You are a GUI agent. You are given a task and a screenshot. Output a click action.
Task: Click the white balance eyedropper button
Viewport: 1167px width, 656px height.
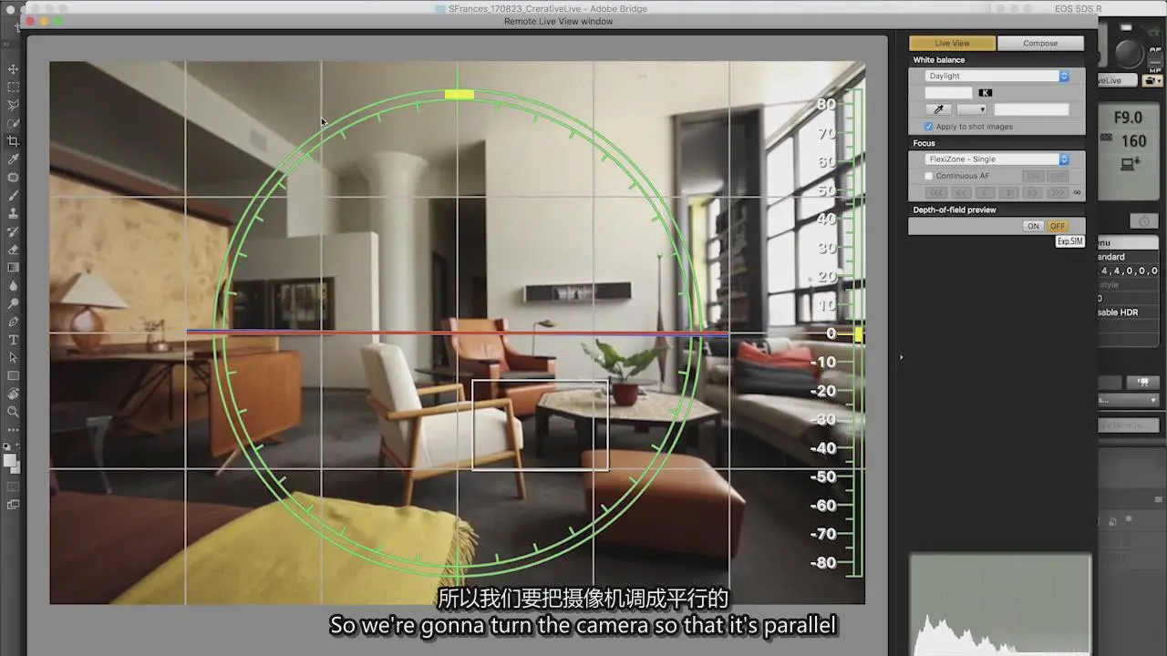[x=938, y=109]
